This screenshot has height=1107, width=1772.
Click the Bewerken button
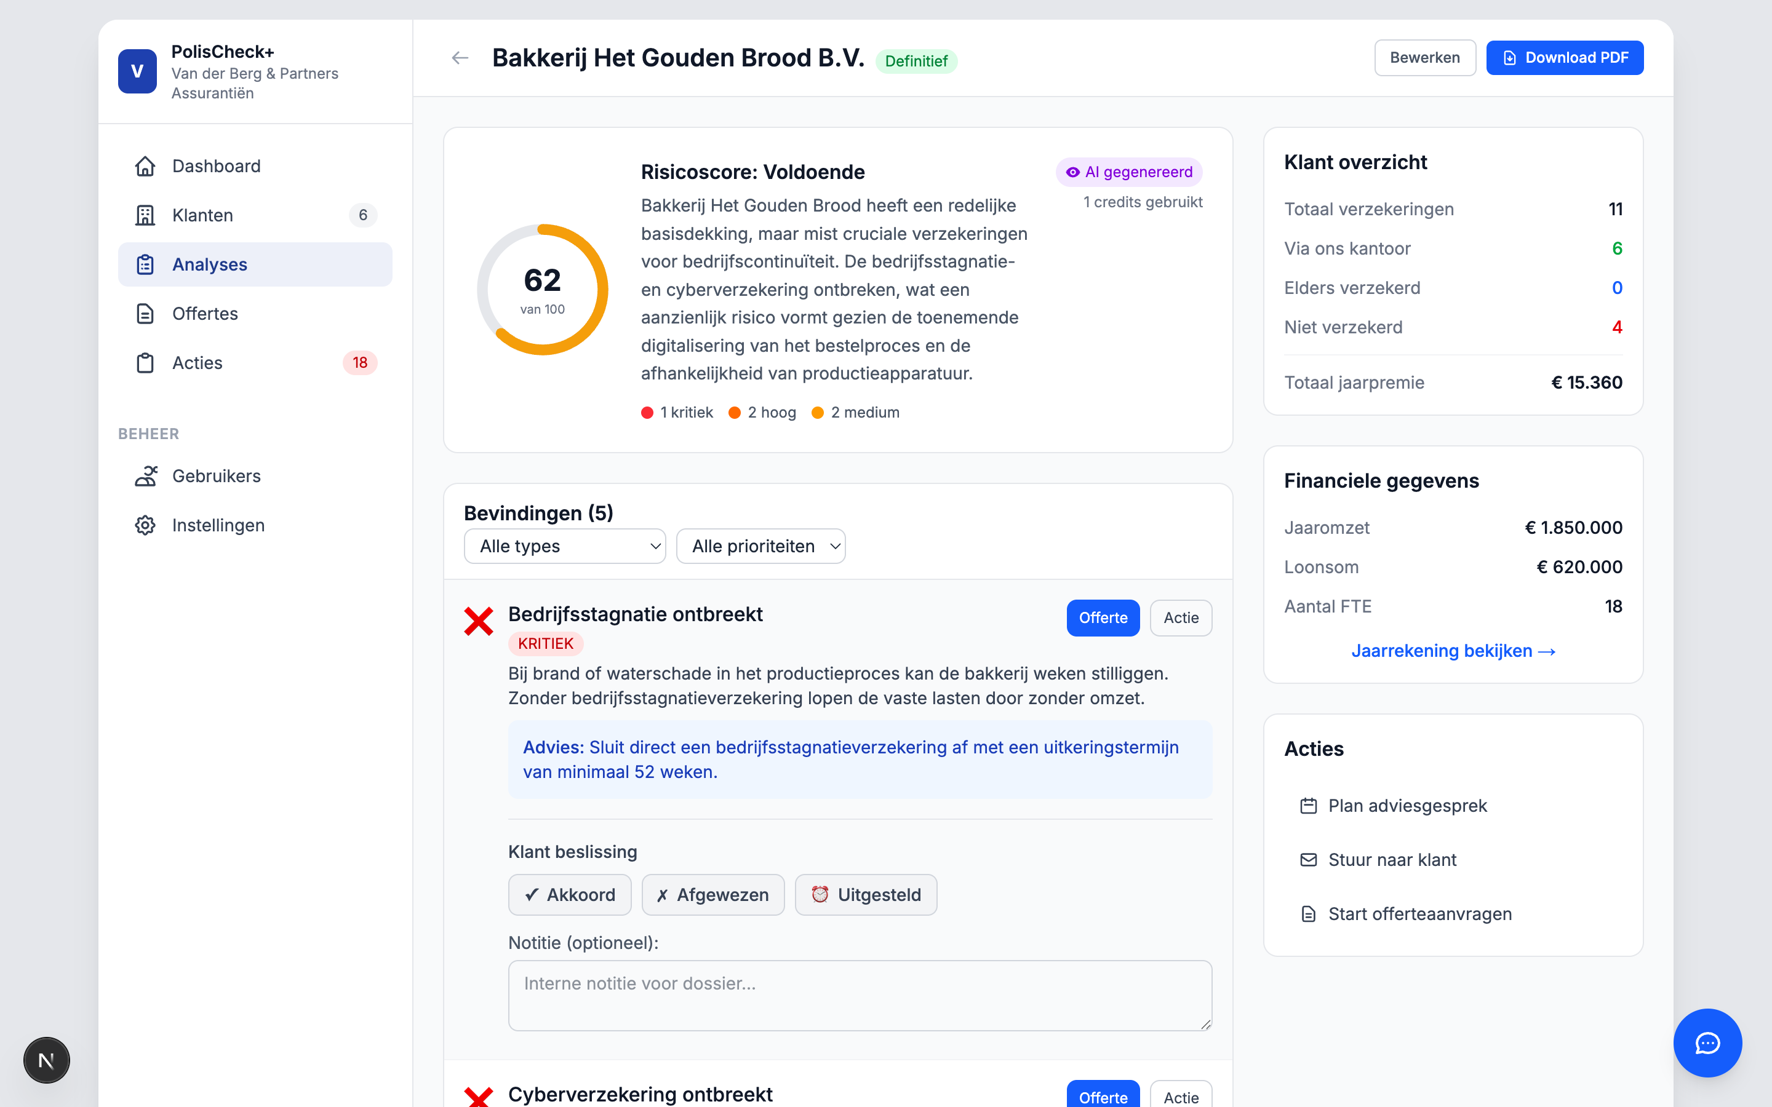(1424, 57)
